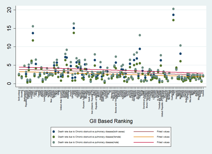Click the 'Bosnia and Herzegovina' x-axis label
212x154 pixels.
click(x=116, y=102)
